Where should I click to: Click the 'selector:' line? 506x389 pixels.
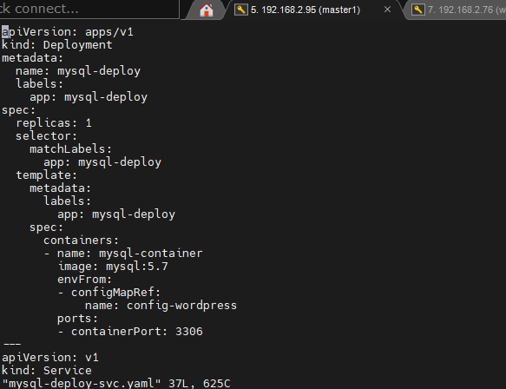pos(47,136)
